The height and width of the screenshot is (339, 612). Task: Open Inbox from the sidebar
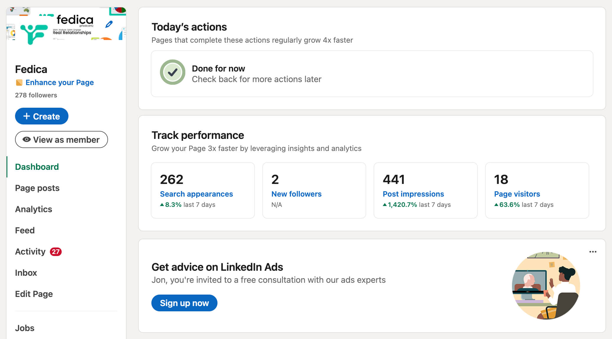pos(26,273)
